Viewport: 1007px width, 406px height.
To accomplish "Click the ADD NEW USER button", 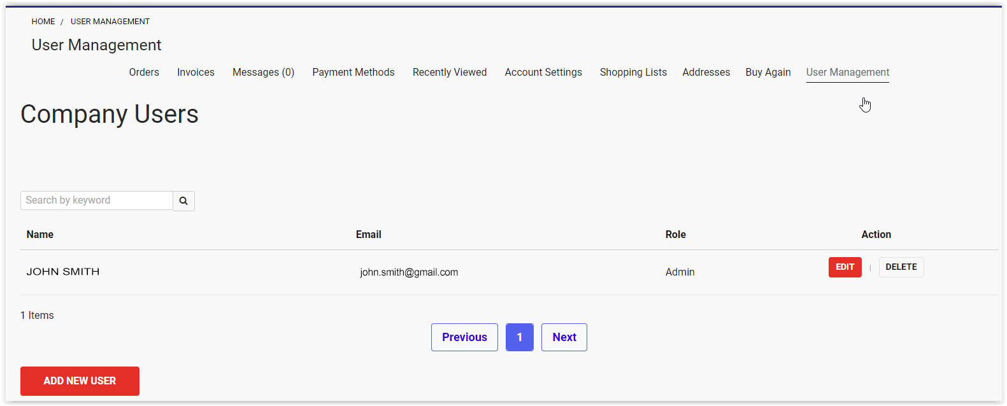I will tap(80, 381).
